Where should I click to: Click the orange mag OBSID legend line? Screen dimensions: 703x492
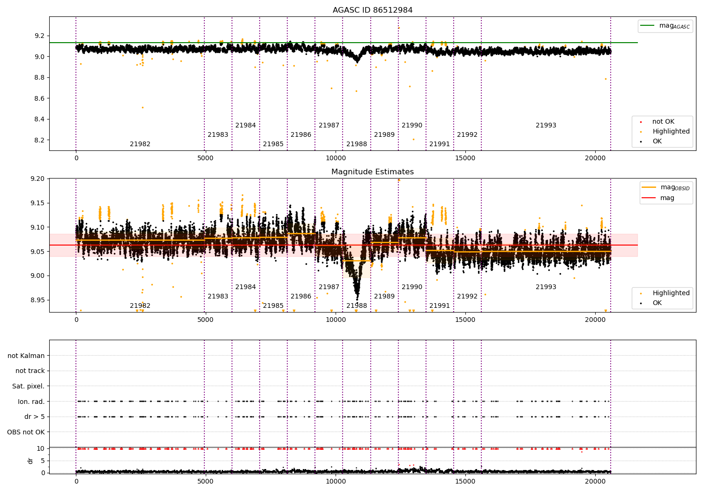click(x=649, y=187)
